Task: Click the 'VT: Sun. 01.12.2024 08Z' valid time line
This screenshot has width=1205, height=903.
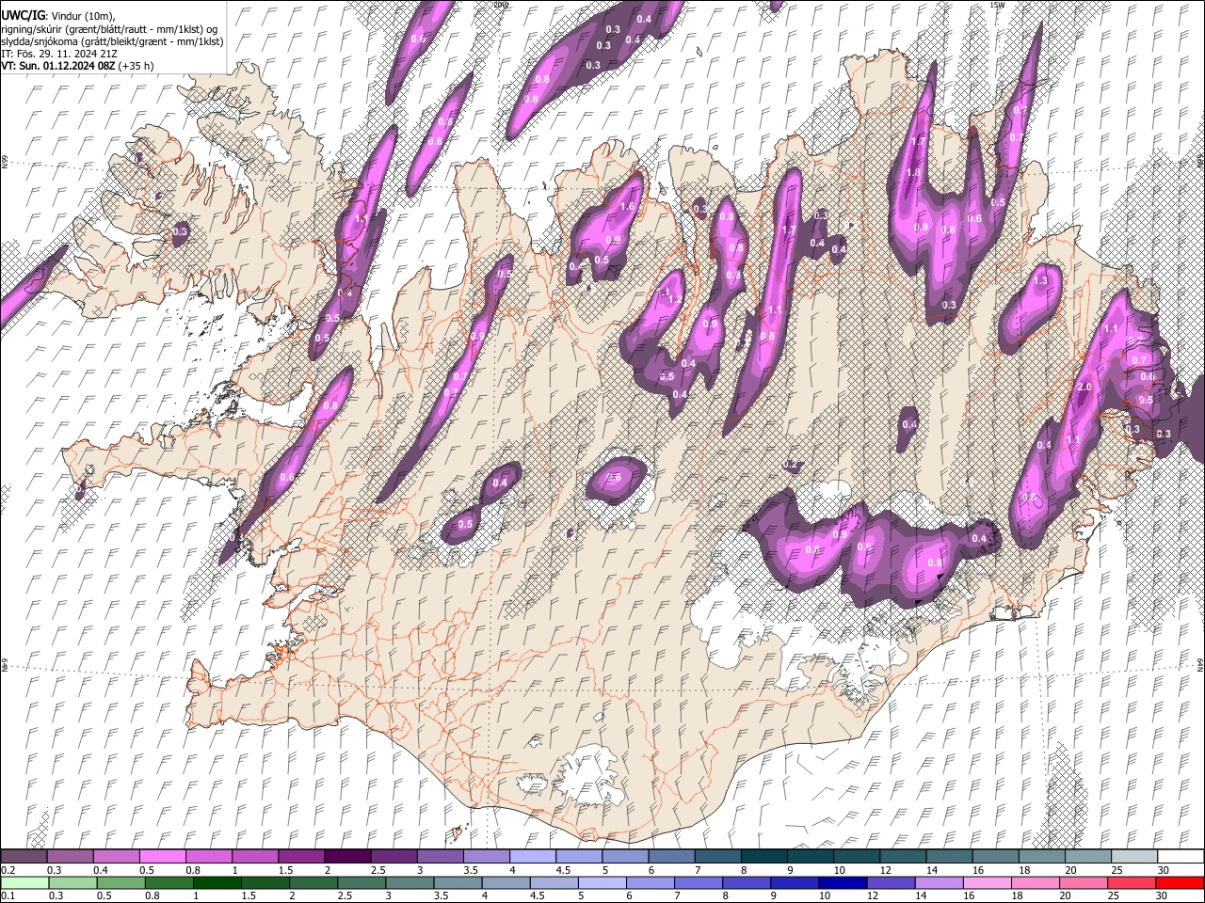Action: (x=77, y=66)
